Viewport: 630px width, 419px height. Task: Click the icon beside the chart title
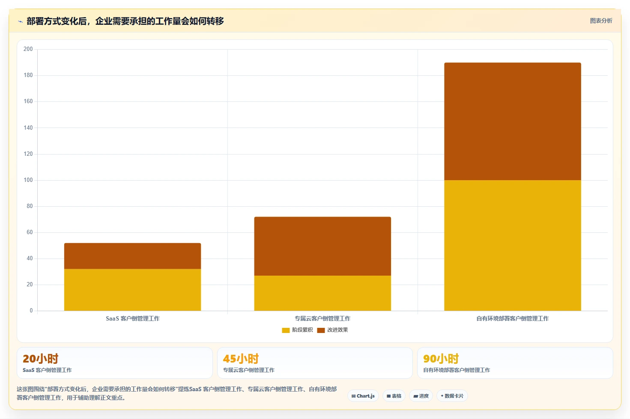pos(20,21)
